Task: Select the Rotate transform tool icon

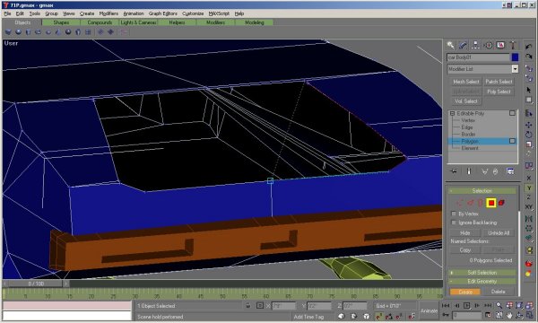Action: click(x=528, y=135)
